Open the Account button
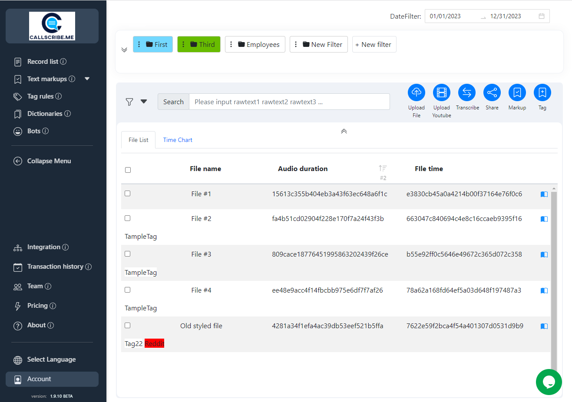The height and width of the screenshot is (402, 572). pos(52,379)
